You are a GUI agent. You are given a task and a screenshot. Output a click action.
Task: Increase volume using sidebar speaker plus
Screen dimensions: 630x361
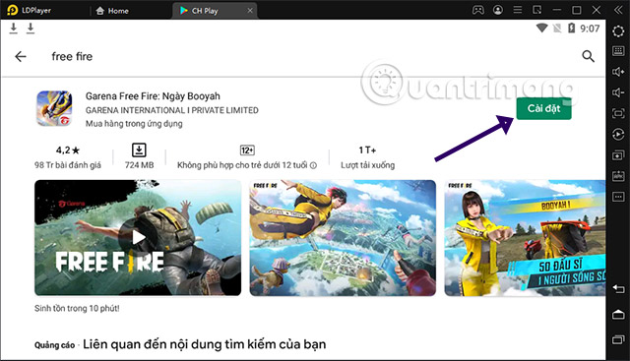click(x=618, y=72)
